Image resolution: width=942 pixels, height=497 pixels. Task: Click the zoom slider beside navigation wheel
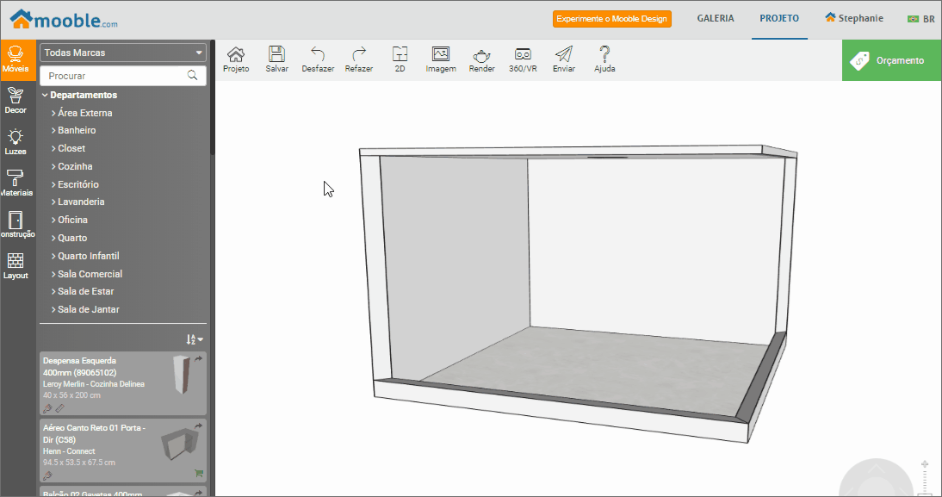pyautogui.click(x=925, y=478)
